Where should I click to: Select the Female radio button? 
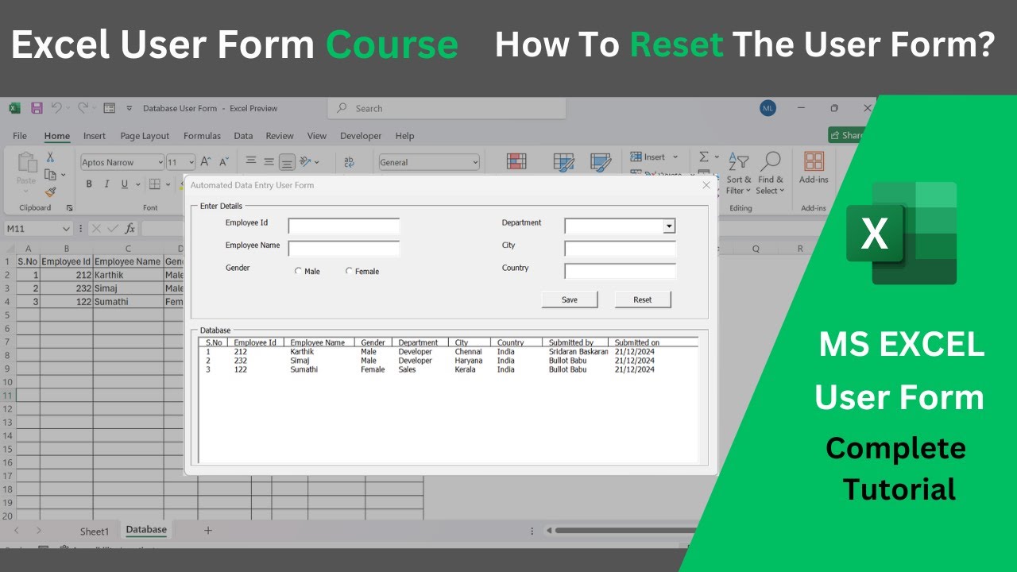pyautogui.click(x=349, y=272)
